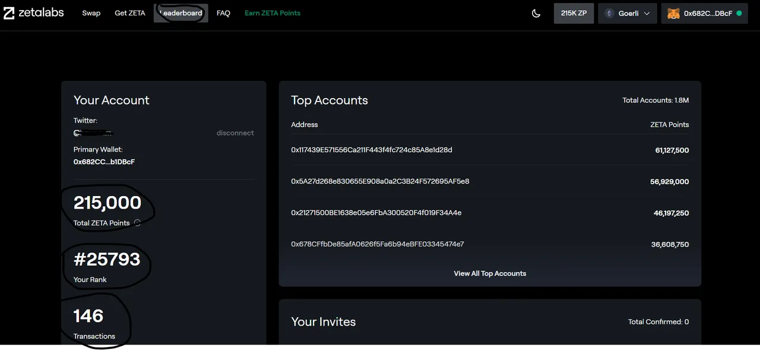
Task: Click address 0x678CFfbDe85afA0626f5Fa6b94eBFE03345474e7
Action: [x=378, y=244]
